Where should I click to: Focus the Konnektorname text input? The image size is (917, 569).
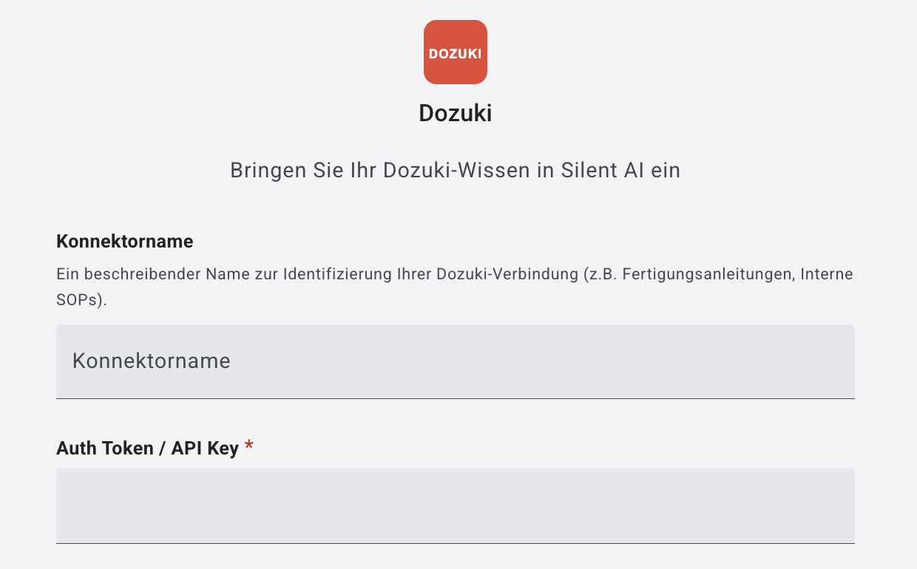coord(455,361)
